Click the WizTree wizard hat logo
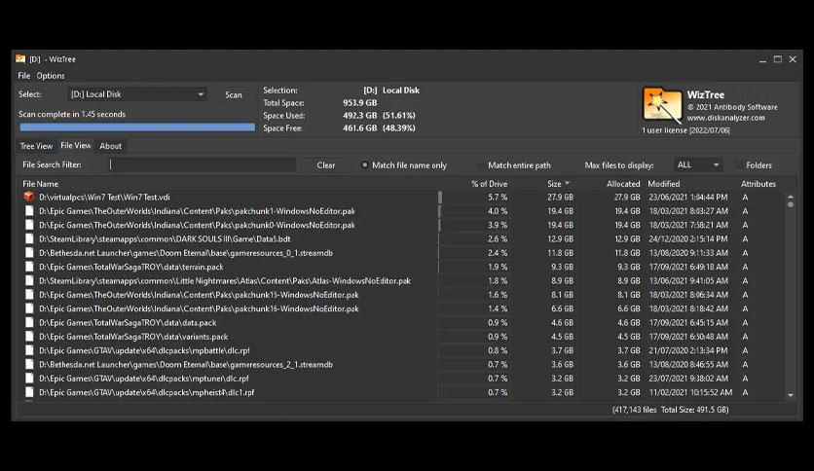 pos(662,105)
